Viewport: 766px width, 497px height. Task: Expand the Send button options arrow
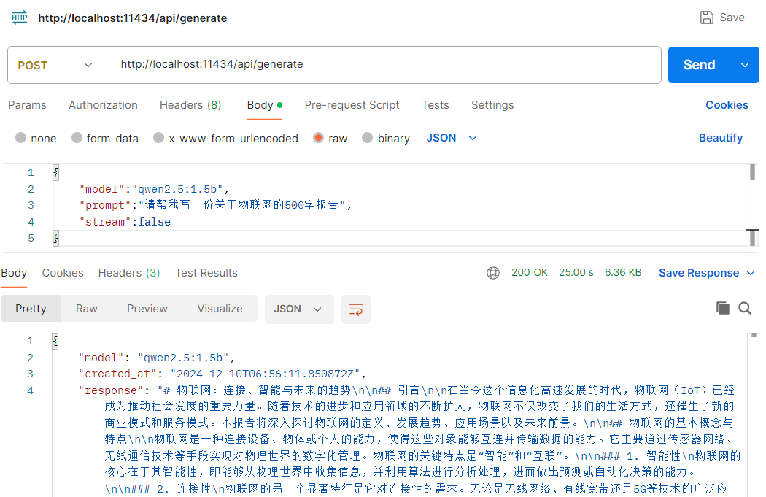coord(745,65)
